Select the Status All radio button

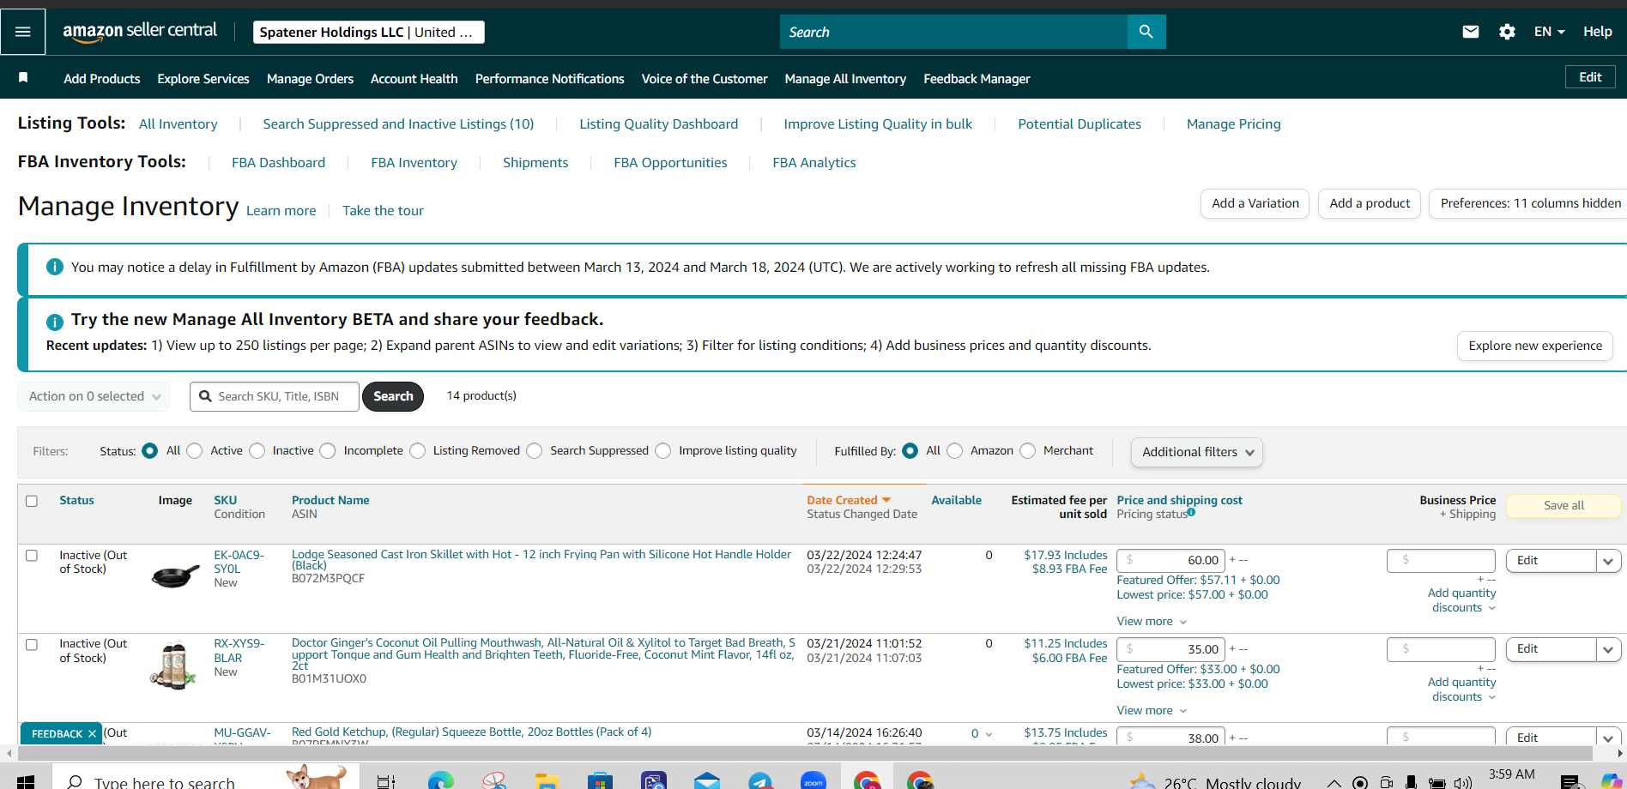click(150, 451)
